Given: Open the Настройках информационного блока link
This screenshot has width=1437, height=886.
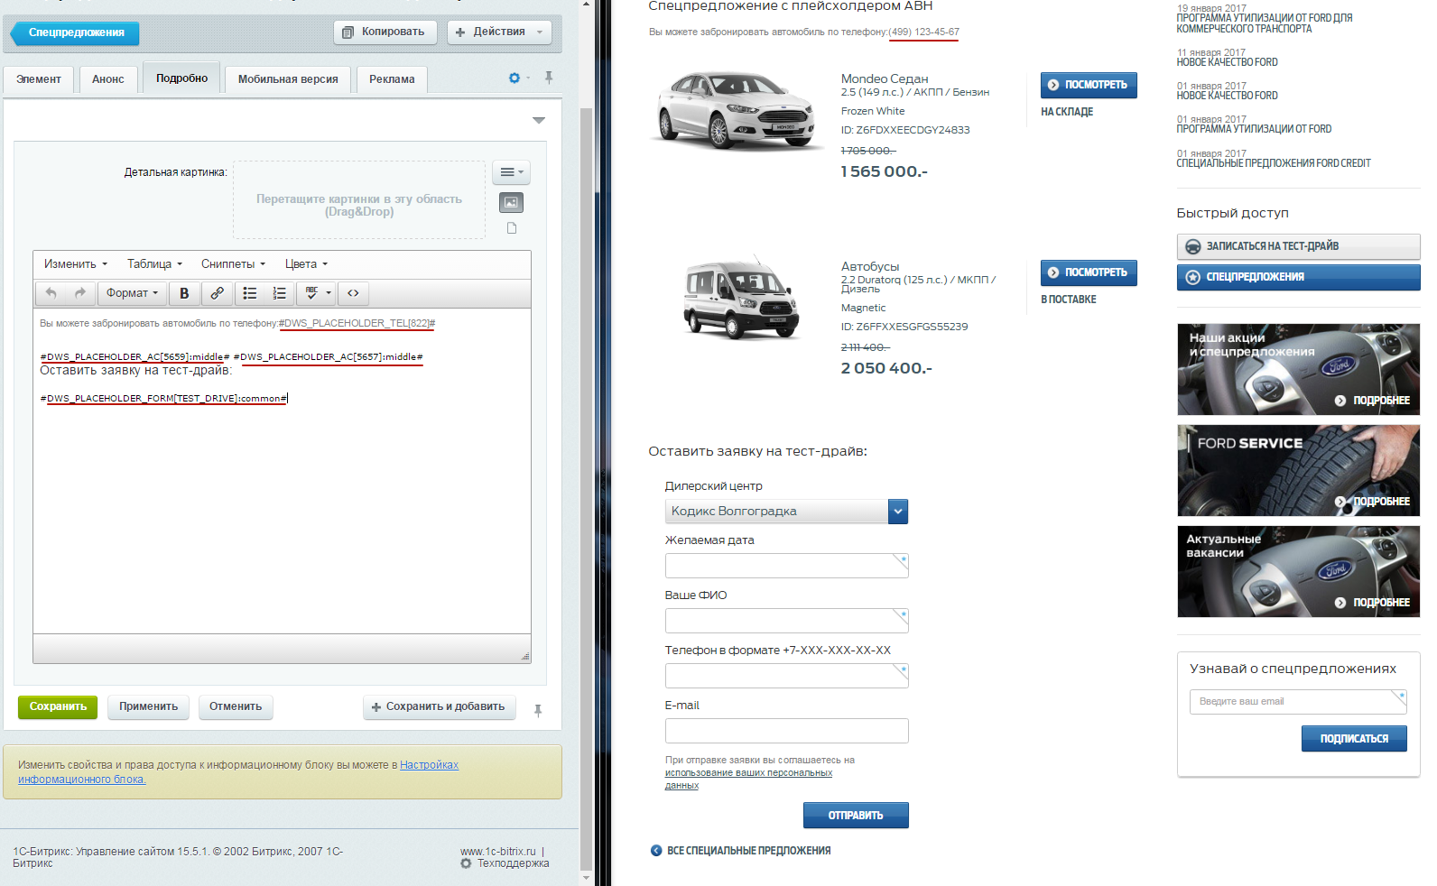Looking at the screenshot, I should coord(238,772).
